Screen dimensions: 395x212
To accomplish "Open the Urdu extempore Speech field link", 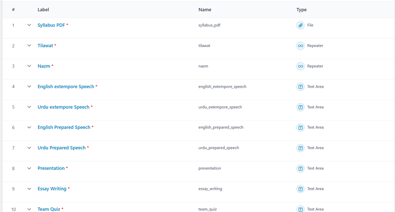I will pyautogui.click(x=63, y=107).
